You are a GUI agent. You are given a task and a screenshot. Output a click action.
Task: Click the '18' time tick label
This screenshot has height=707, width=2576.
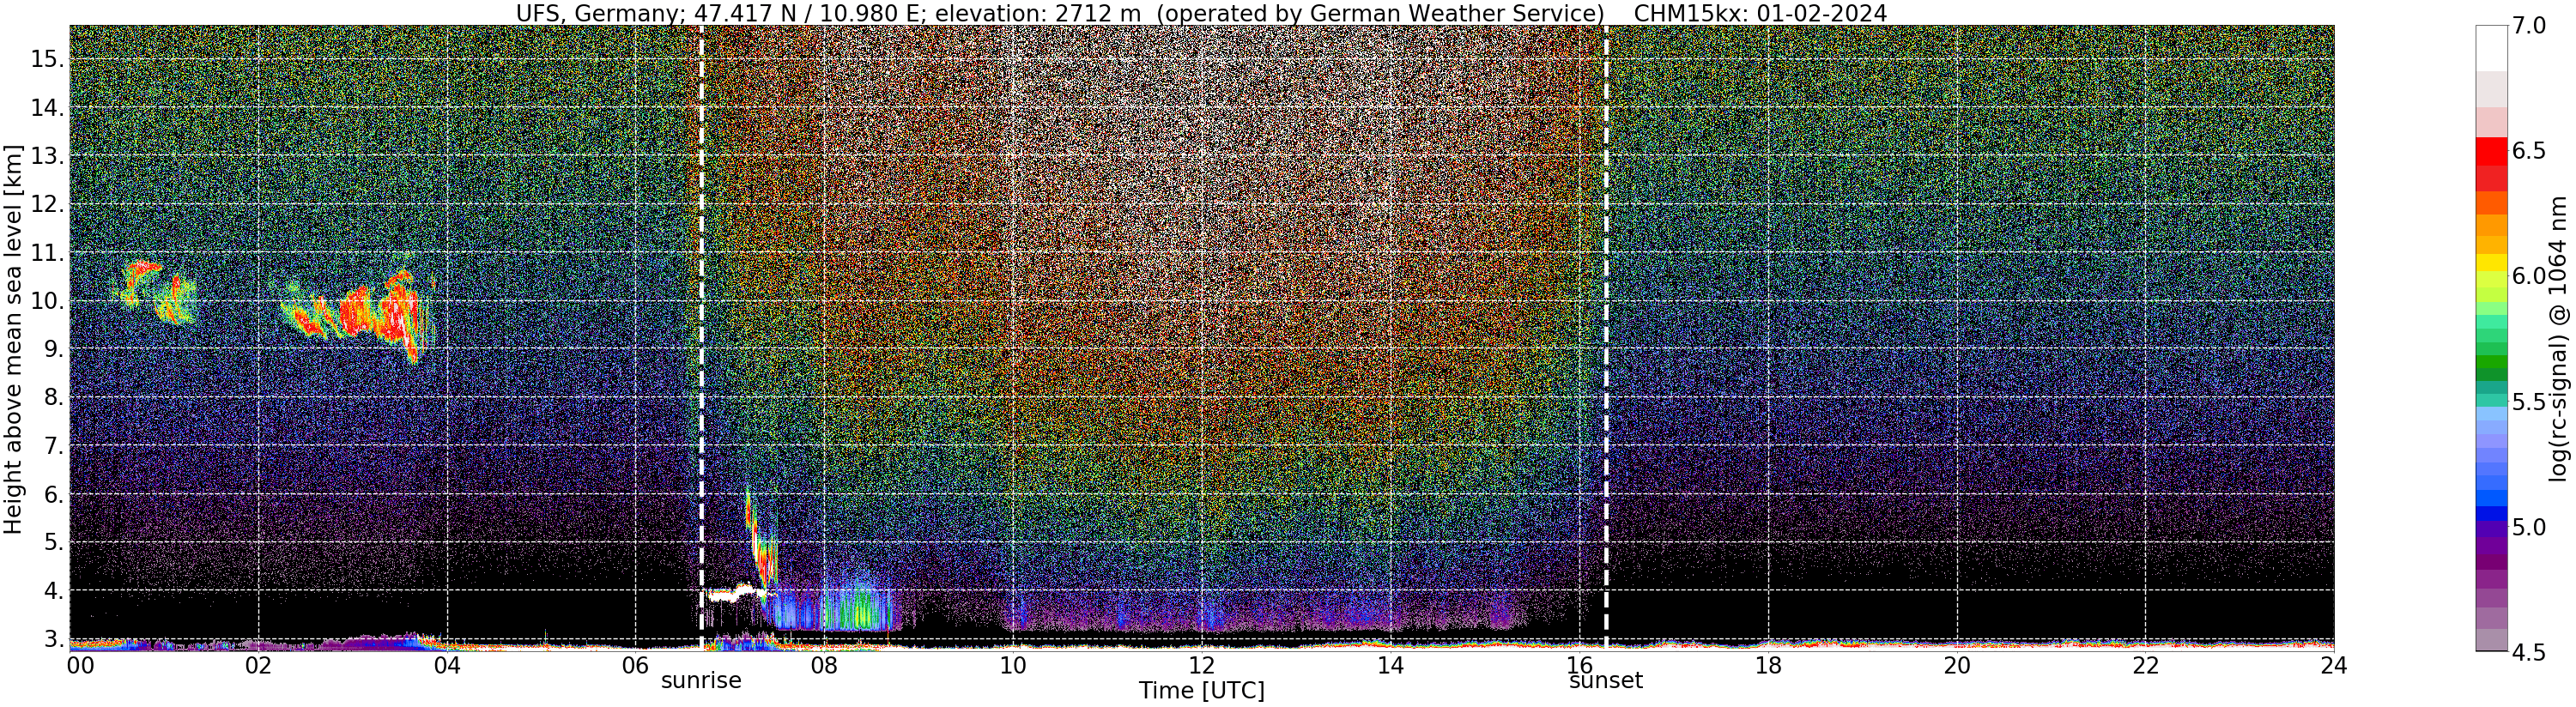tap(1768, 665)
